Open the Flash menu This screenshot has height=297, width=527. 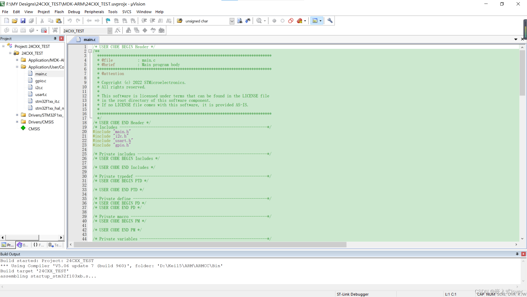[59, 12]
